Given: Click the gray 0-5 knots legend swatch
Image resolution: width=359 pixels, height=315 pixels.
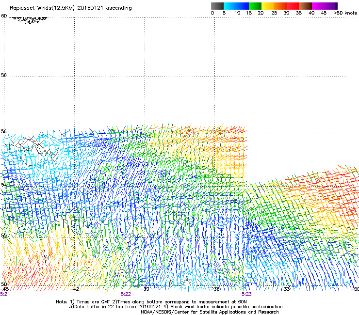Looking at the screenshot, I should point(217,6).
